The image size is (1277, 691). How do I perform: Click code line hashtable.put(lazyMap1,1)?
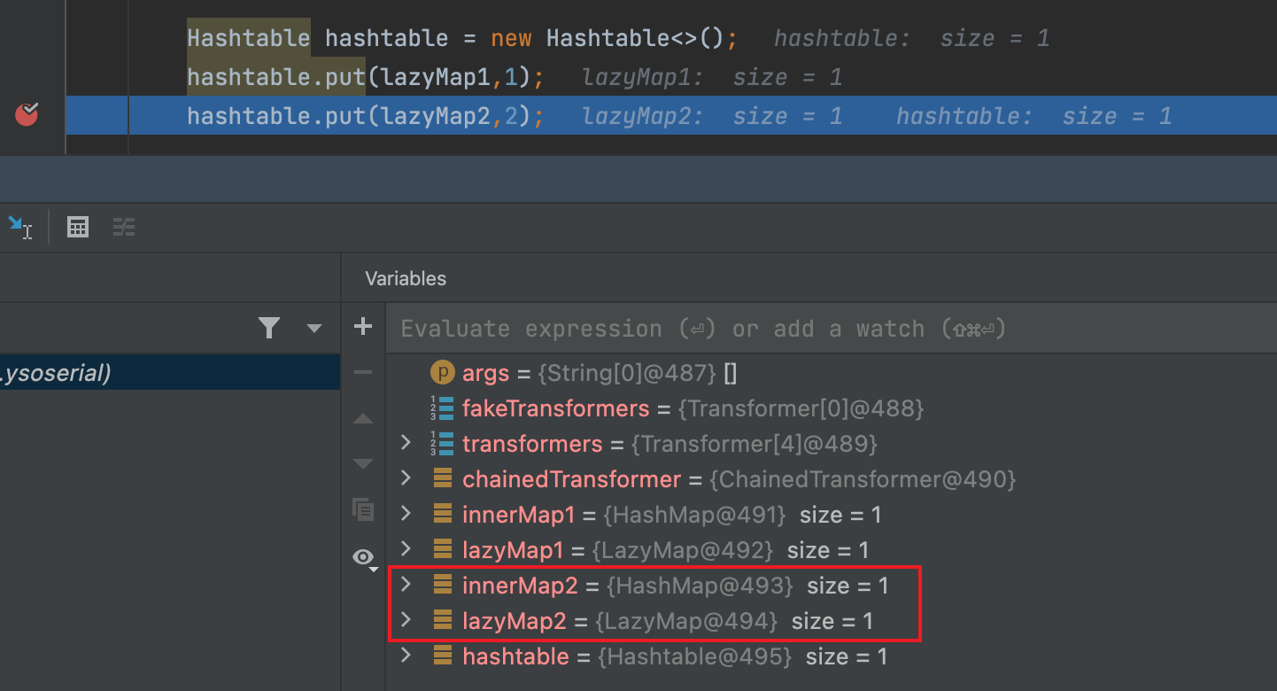click(x=366, y=77)
